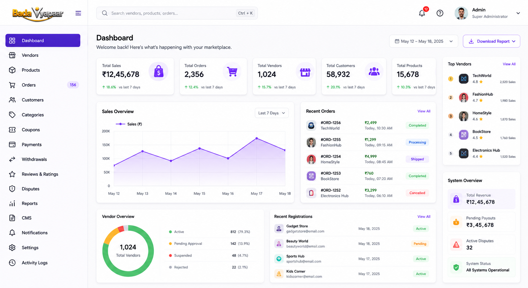The image size is (528, 288).
Task: Click the May 17 peak point on sales chart
Action: [x=257, y=138]
